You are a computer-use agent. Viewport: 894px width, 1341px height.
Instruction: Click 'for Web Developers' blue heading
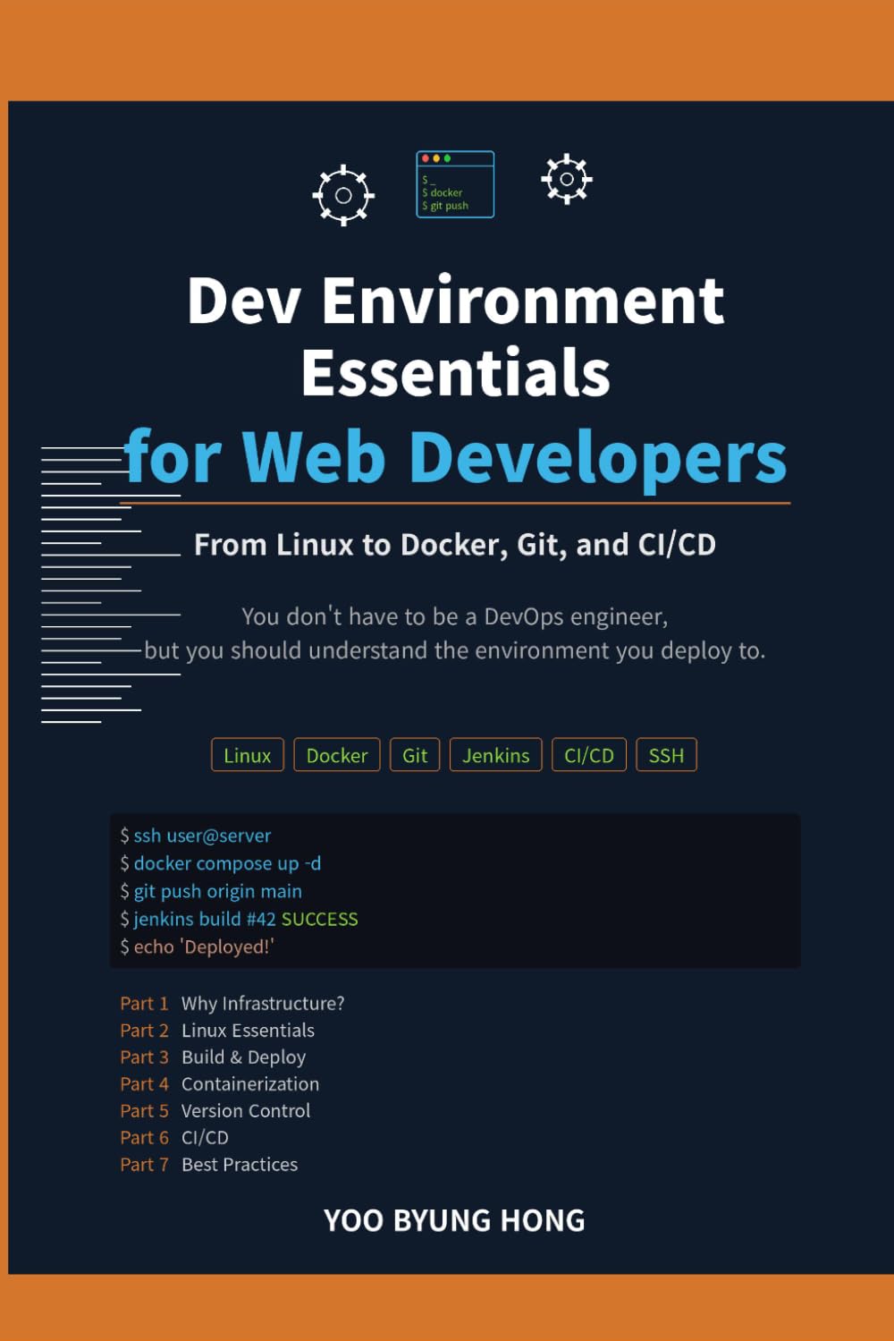point(456,457)
